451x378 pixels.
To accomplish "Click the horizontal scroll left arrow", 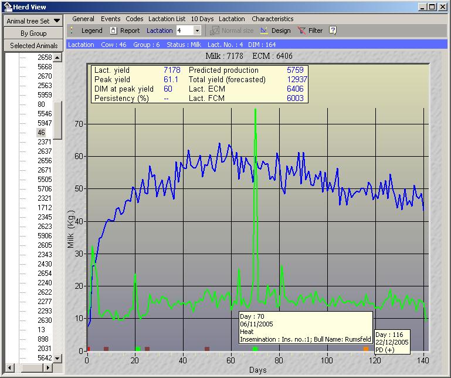I will click(9, 367).
